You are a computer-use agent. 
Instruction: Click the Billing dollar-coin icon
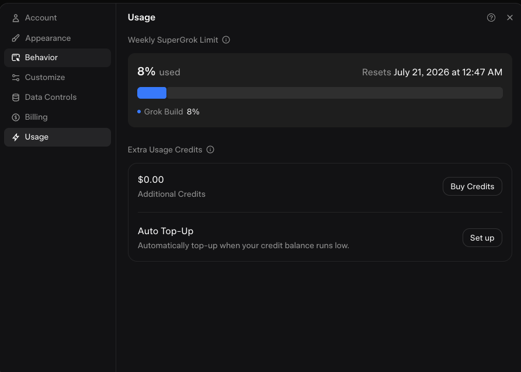pos(16,117)
